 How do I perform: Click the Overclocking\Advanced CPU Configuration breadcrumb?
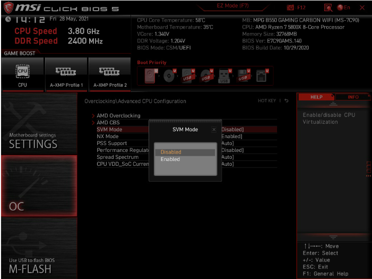coord(135,102)
